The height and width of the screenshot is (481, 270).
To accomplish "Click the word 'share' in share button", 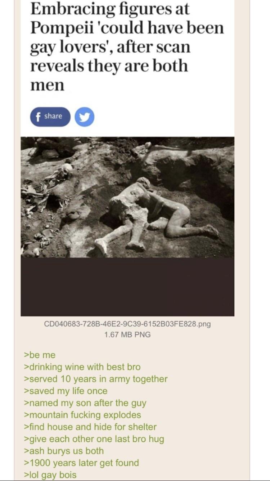I will point(53,116).
